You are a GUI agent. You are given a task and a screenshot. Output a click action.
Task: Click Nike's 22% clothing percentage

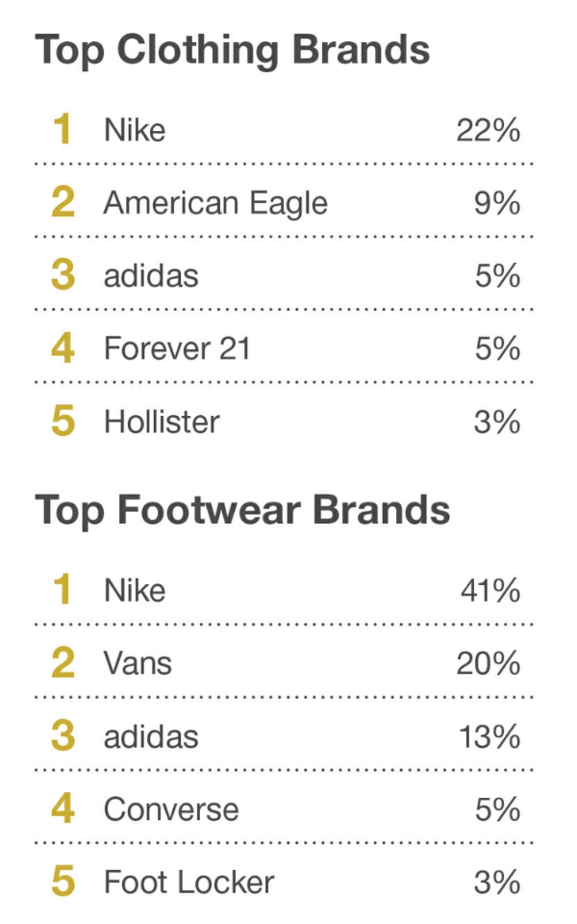click(488, 130)
